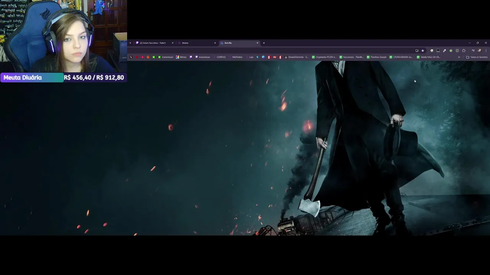Screen dimensions: 490x275
Task: Open a new browser tab
Action: pos(264,43)
